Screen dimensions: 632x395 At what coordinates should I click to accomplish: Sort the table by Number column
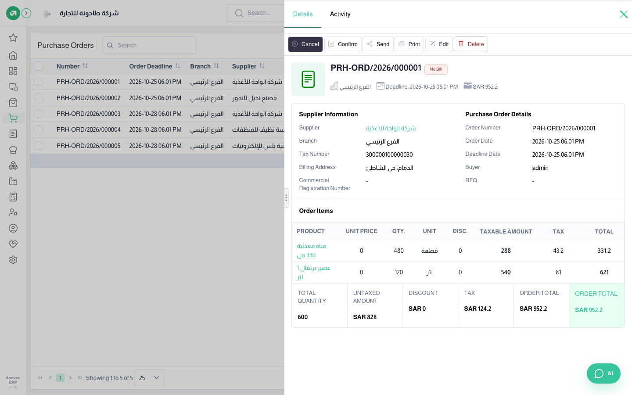85,66
